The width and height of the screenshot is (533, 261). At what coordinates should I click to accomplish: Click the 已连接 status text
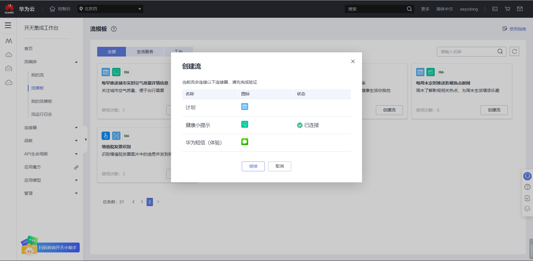tap(311, 125)
